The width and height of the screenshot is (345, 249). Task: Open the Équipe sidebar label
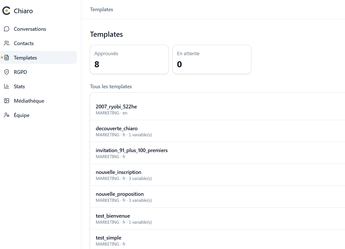22,115
